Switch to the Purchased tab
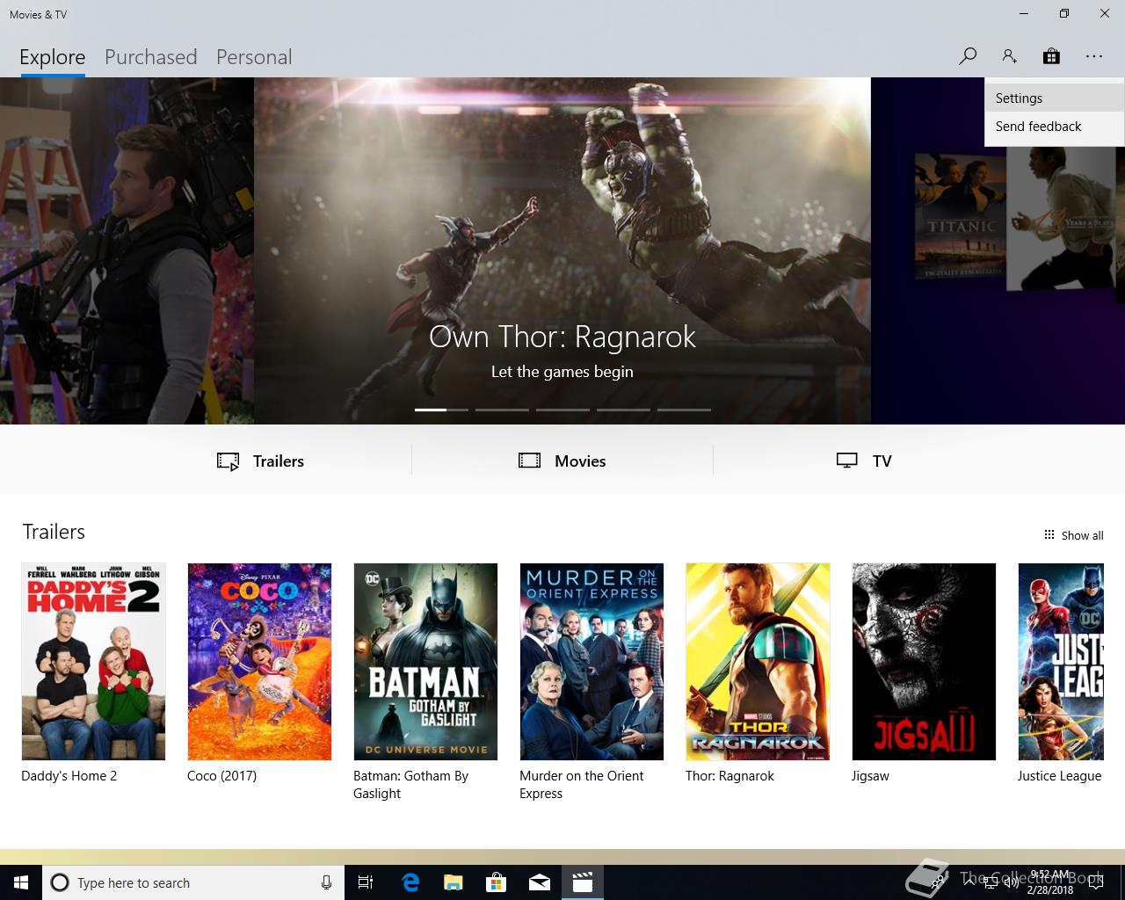The width and height of the screenshot is (1125, 900). pyautogui.click(x=150, y=57)
